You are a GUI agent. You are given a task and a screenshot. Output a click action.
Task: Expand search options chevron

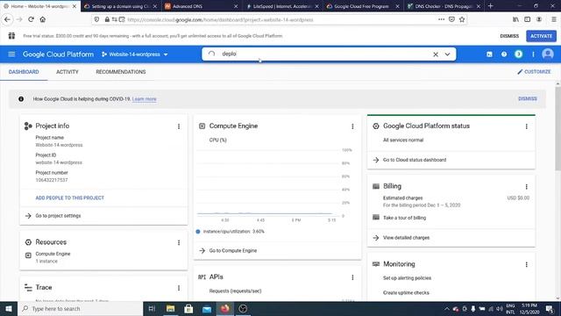coord(447,54)
